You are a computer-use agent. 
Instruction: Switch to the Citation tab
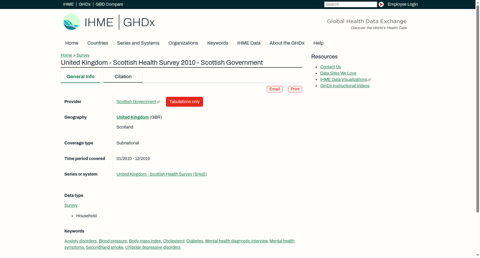[123, 77]
